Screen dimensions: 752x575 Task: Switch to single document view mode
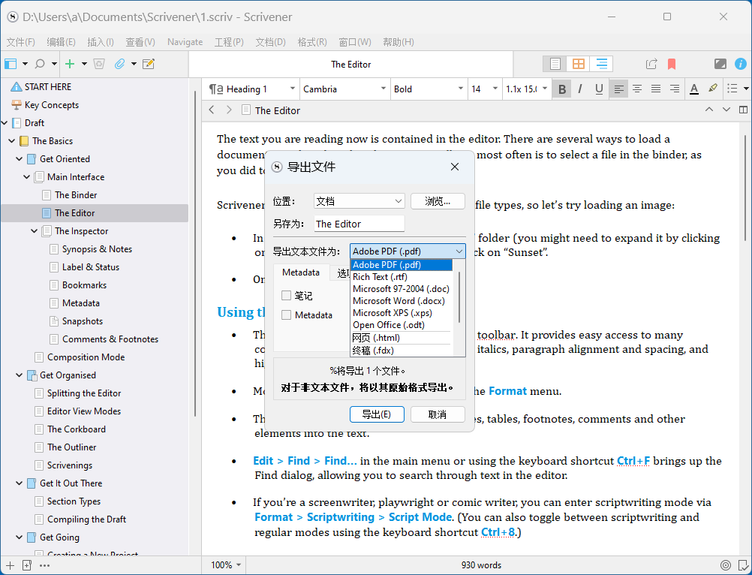click(555, 64)
